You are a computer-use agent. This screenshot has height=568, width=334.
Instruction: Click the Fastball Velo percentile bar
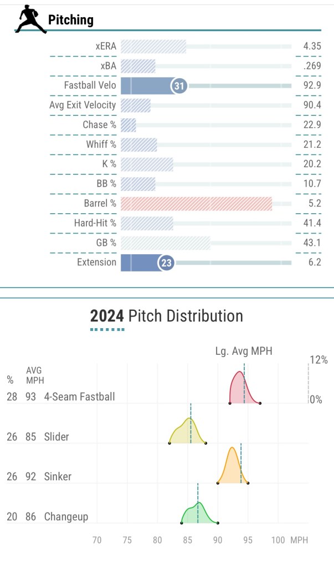[x=147, y=86]
